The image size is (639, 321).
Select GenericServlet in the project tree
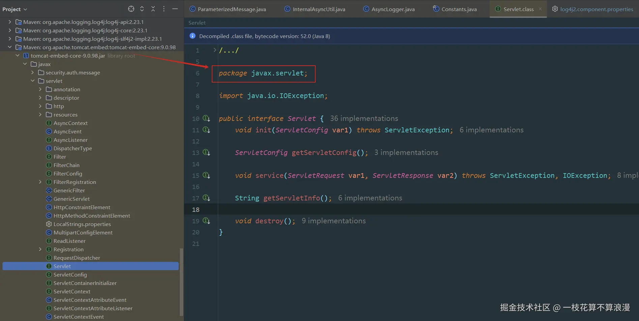[x=71, y=199]
